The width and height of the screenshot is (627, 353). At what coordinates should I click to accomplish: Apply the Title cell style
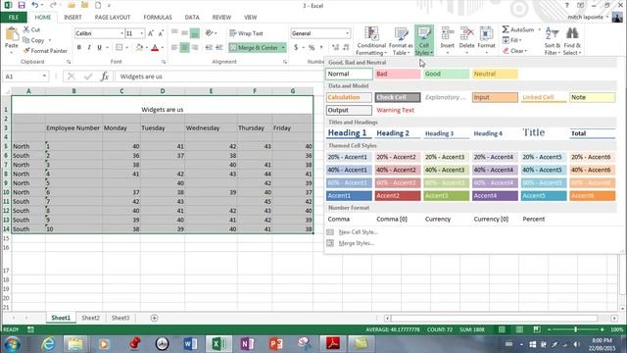544,133
